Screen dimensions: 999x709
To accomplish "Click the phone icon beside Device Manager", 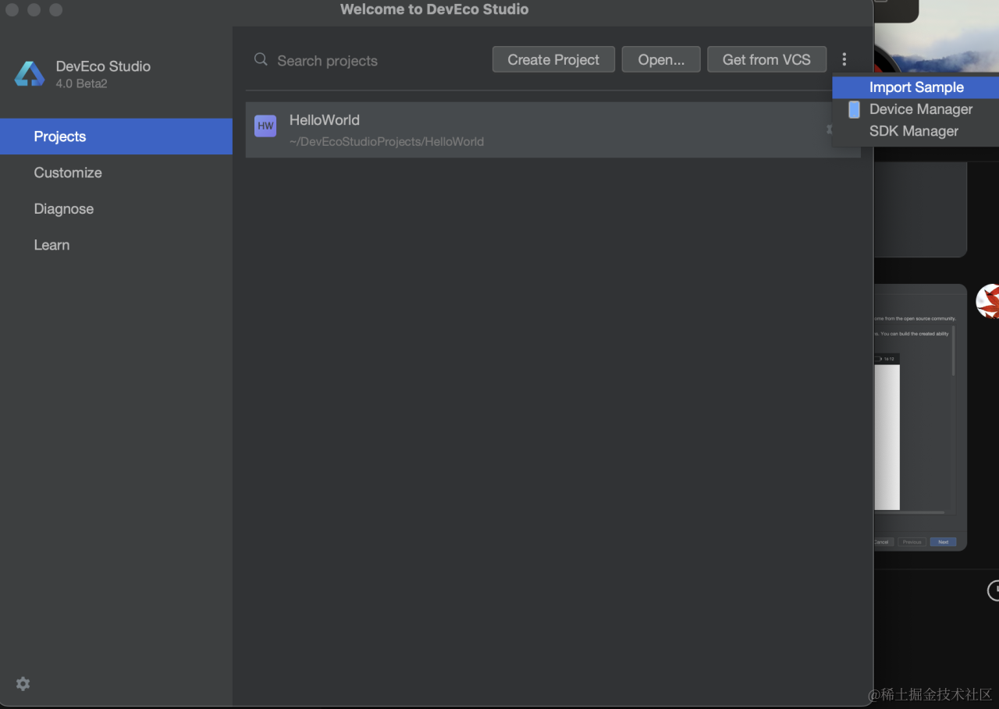I will [x=854, y=109].
